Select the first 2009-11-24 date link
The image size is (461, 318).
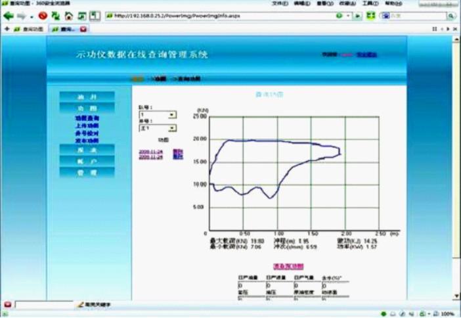tap(151, 152)
